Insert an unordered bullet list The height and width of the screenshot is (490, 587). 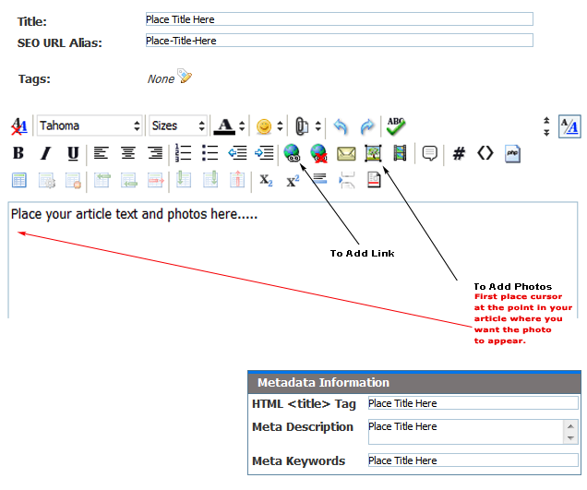coord(210,153)
